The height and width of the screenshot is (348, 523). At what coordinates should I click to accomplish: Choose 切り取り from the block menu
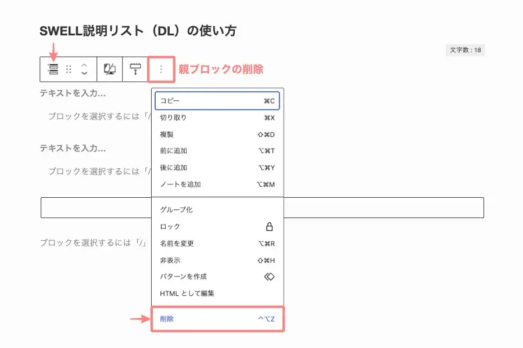pos(217,118)
